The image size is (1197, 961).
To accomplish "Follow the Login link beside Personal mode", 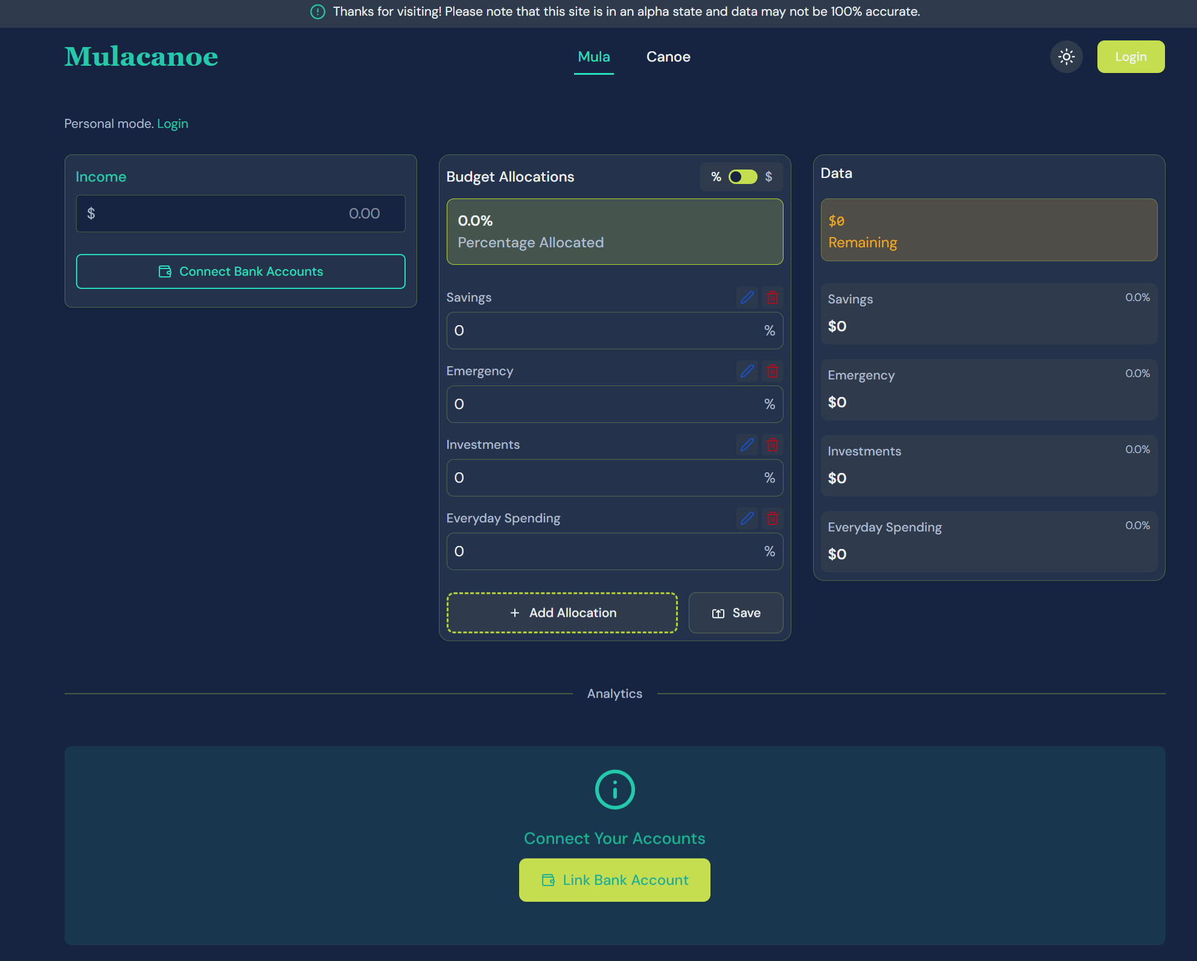I will click(x=173, y=124).
